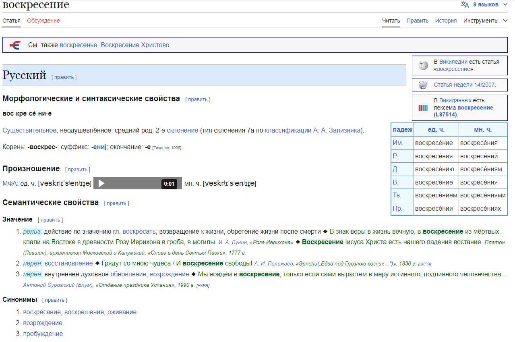
Task: Click the мн. ч. column header
Action: click(x=483, y=130)
